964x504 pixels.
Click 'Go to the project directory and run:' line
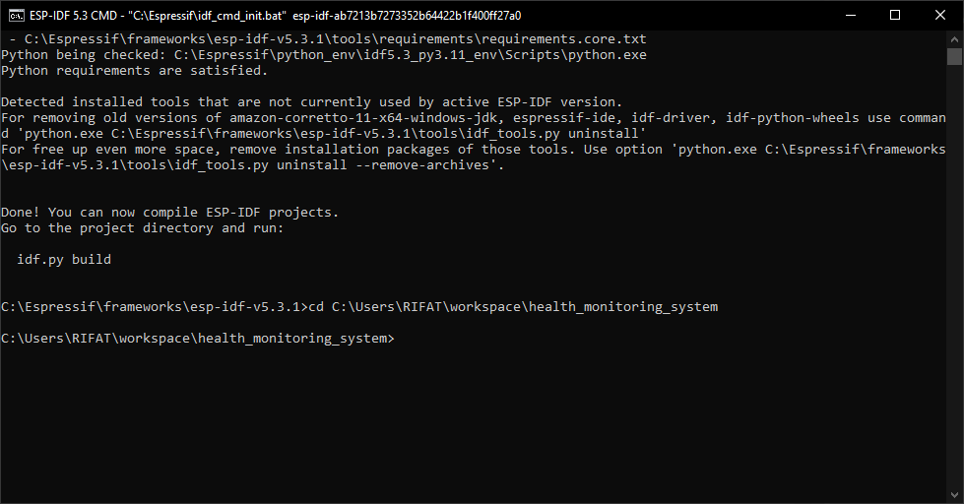143,228
